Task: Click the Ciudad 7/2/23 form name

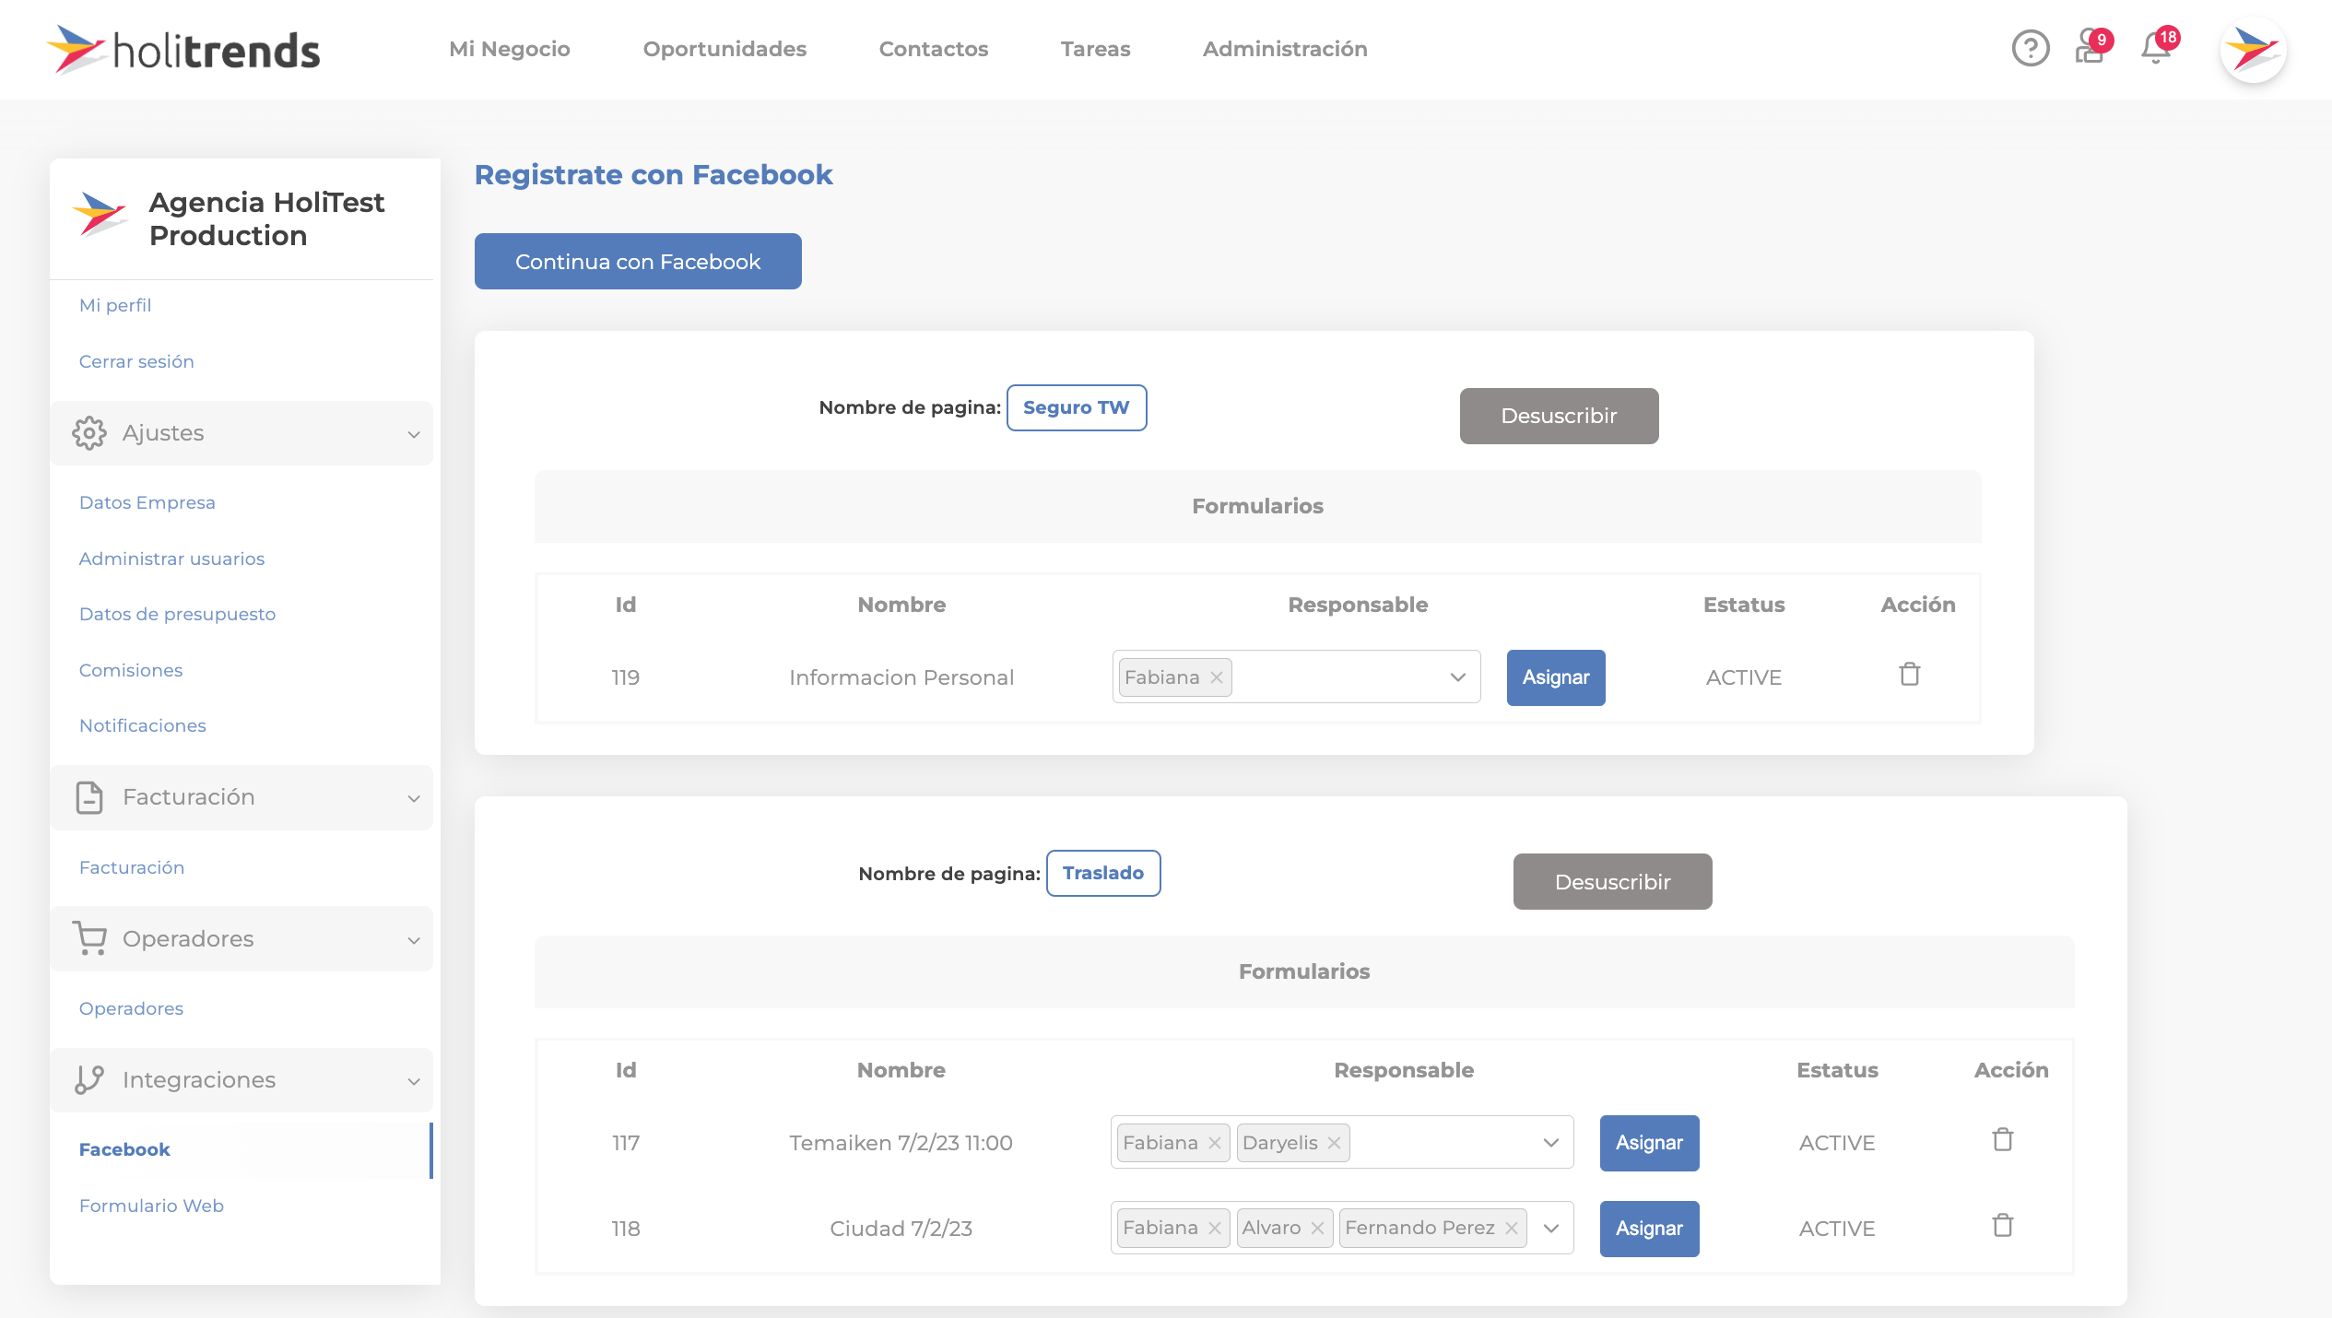Action: tap(901, 1229)
